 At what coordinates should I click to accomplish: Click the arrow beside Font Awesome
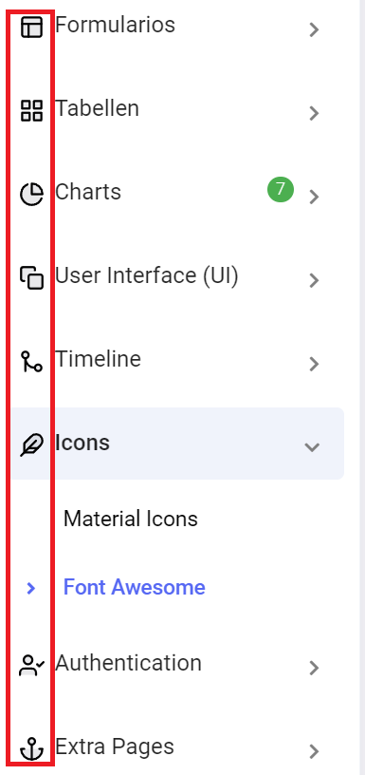coord(31,588)
